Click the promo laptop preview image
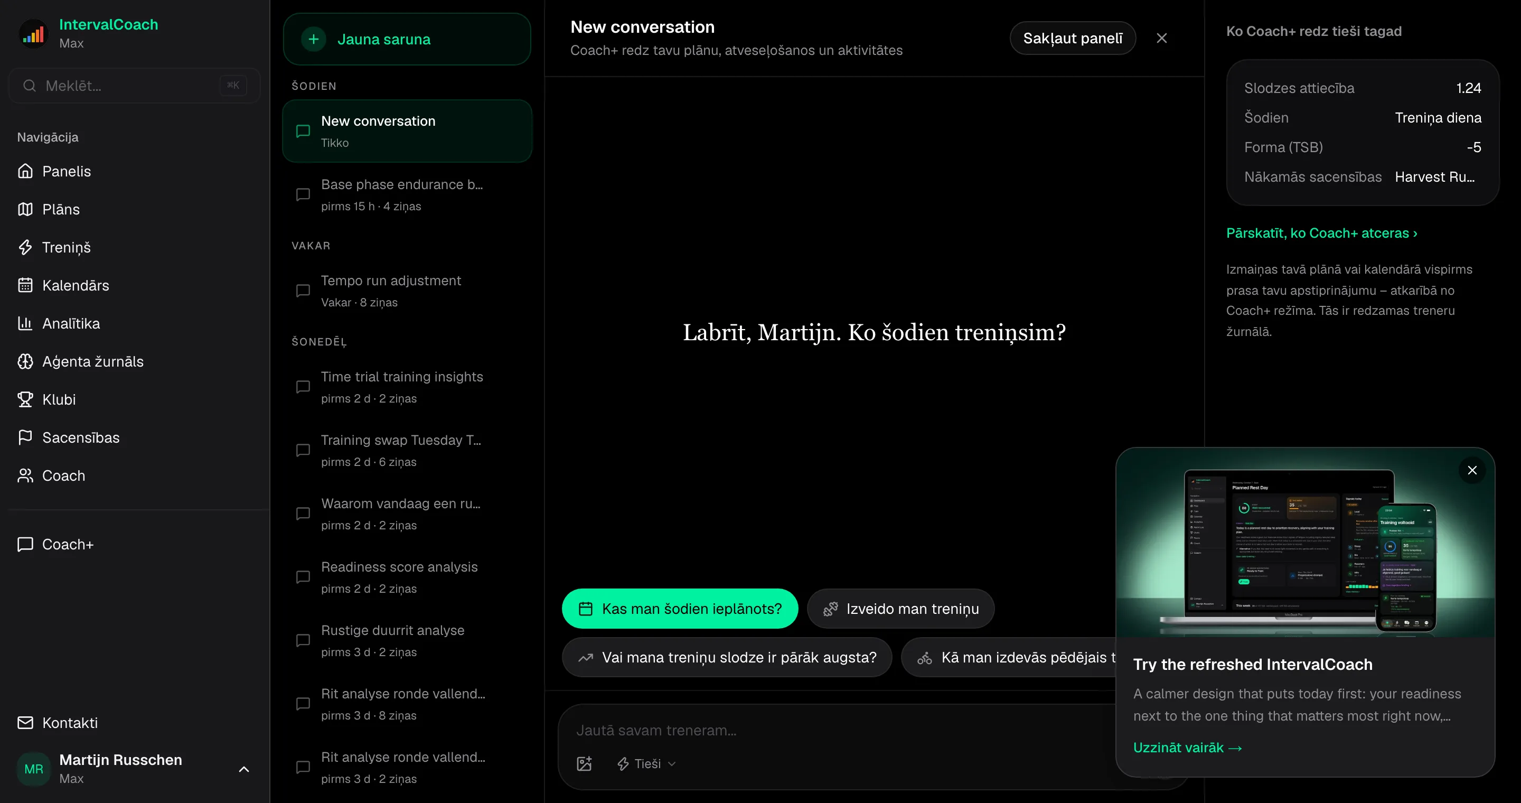Image resolution: width=1521 pixels, height=803 pixels. [x=1305, y=542]
